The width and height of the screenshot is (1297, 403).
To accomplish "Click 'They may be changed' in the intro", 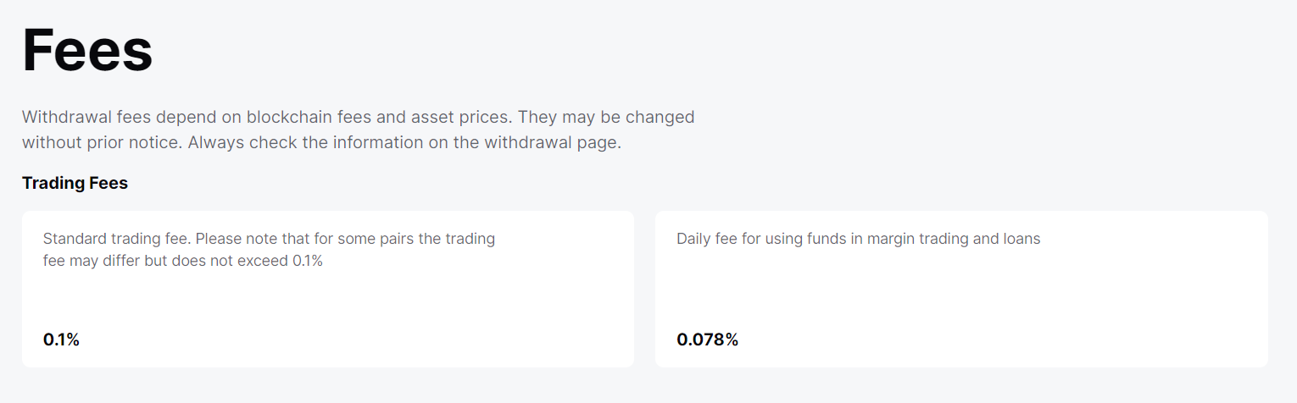I will 606,117.
